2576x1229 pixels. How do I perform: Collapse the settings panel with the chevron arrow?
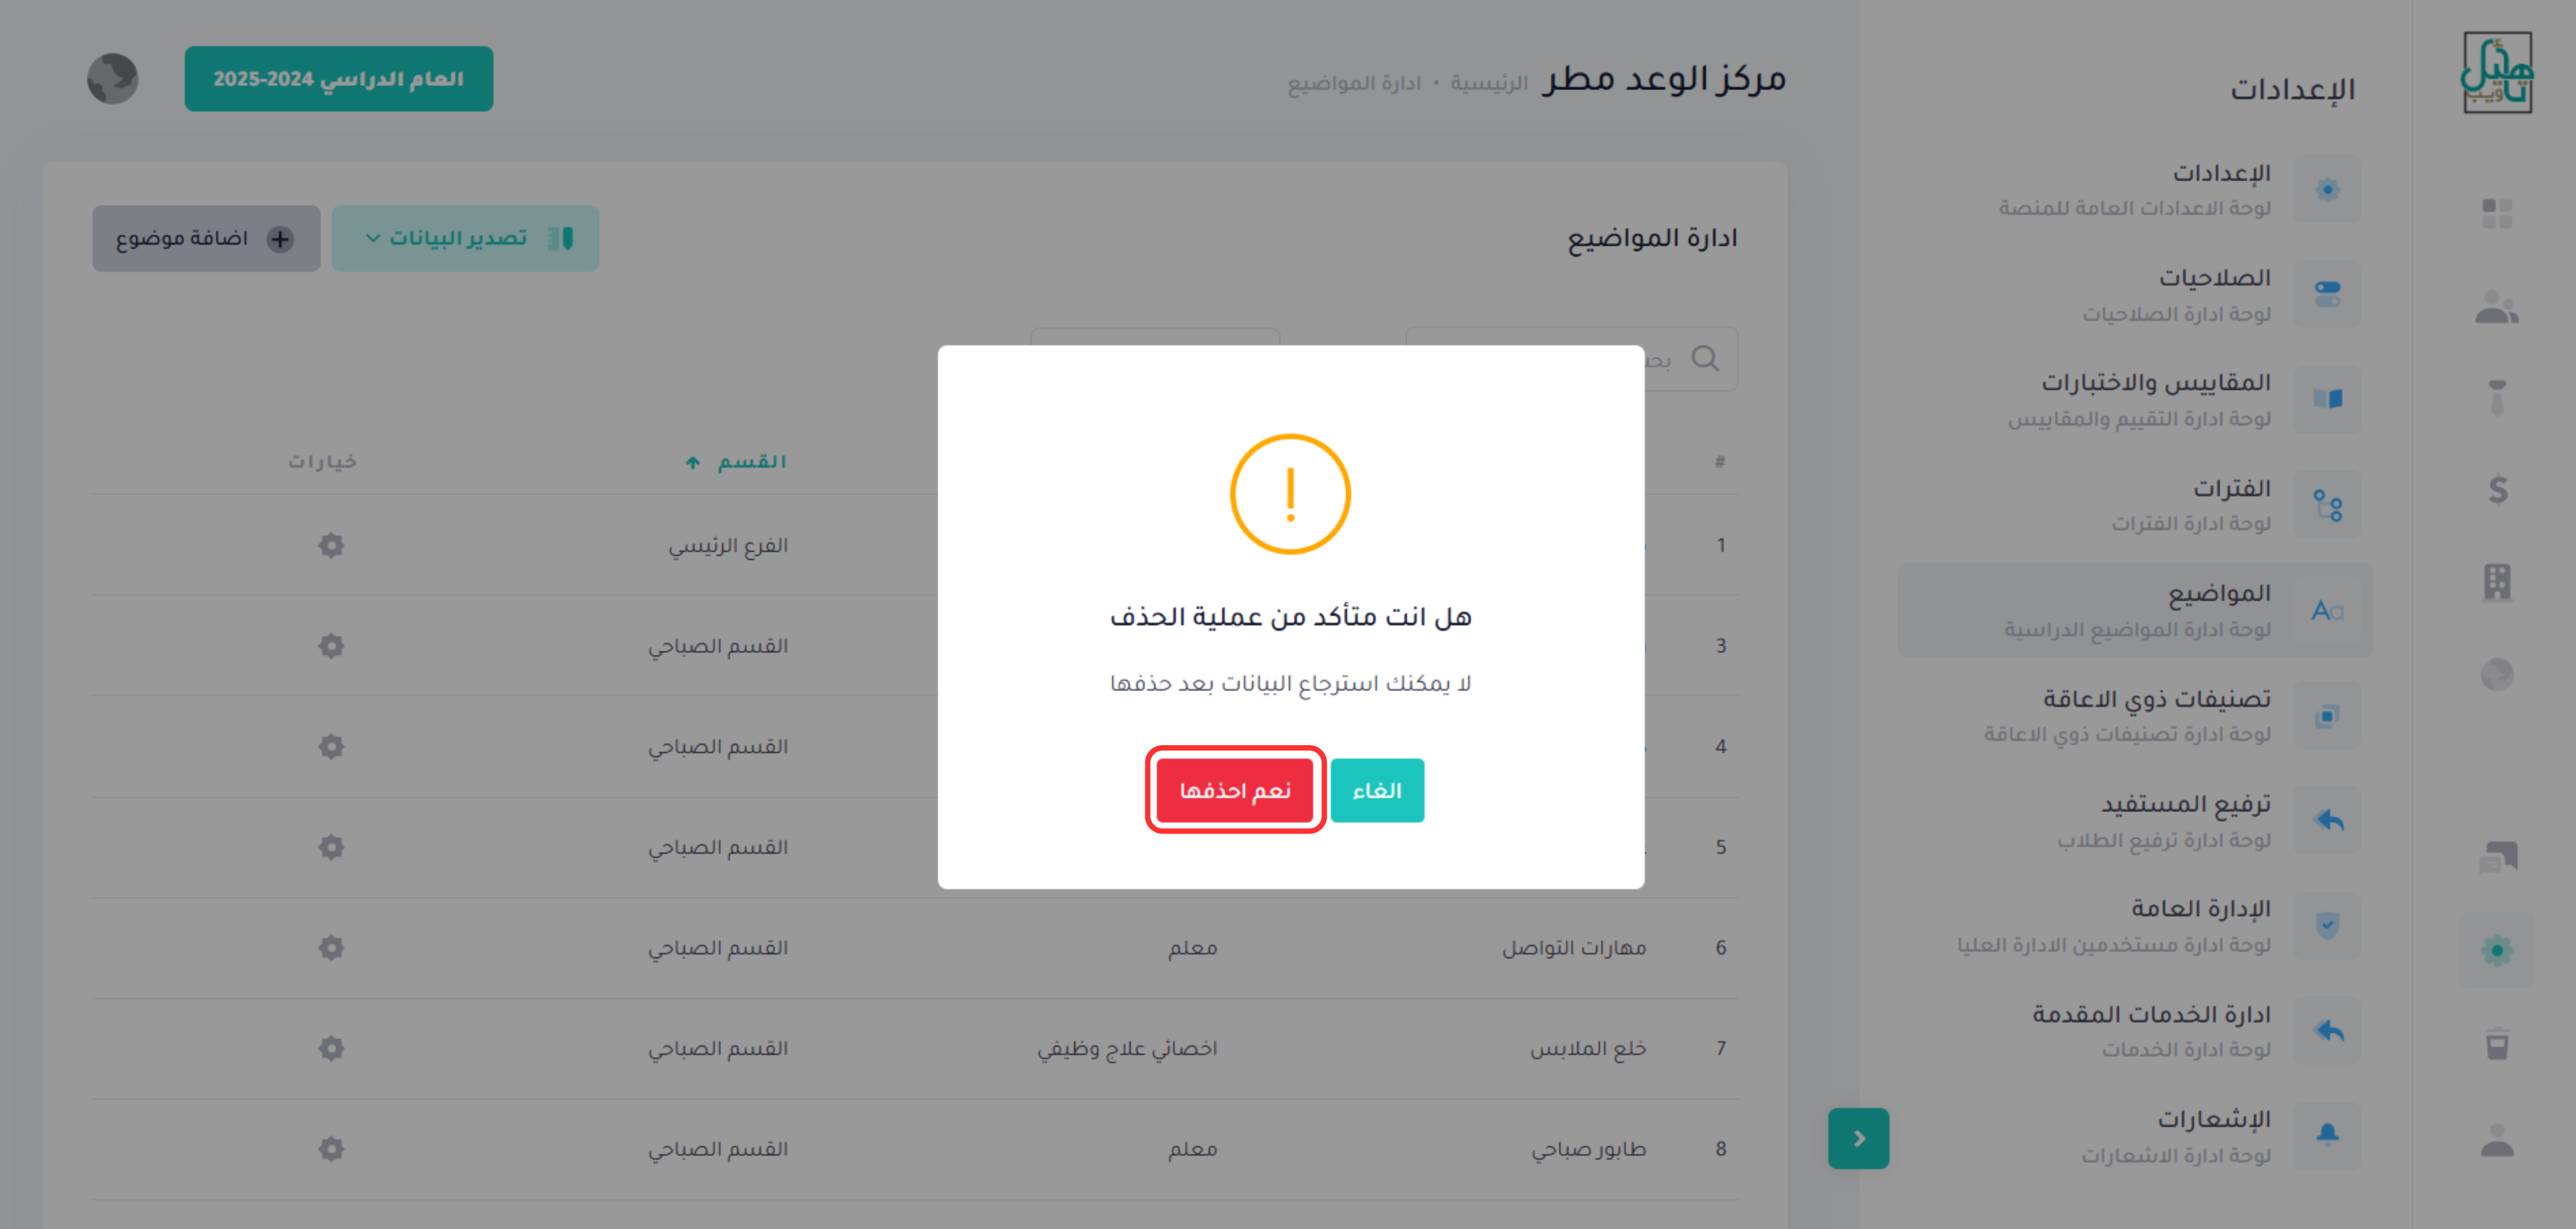[1858, 1138]
